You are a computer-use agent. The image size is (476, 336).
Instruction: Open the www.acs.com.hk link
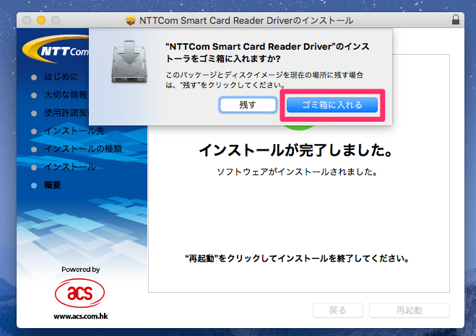tap(80, 315)
